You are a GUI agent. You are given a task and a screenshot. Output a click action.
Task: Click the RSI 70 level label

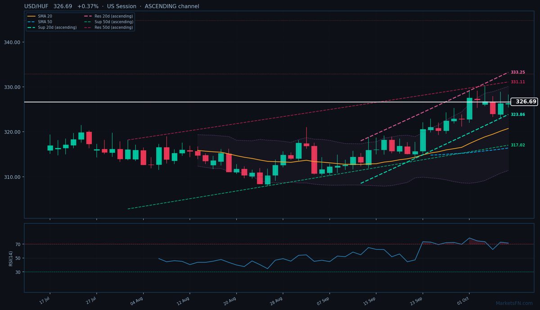point(18,244)
